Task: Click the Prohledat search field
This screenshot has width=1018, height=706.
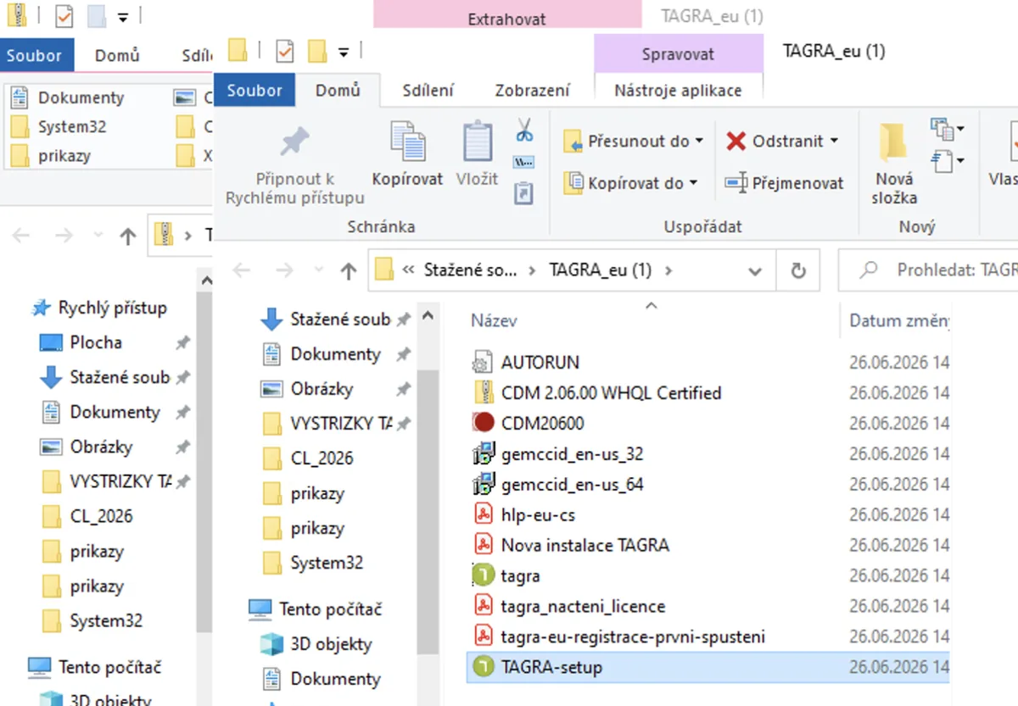Action: click(x=928, y=270)
